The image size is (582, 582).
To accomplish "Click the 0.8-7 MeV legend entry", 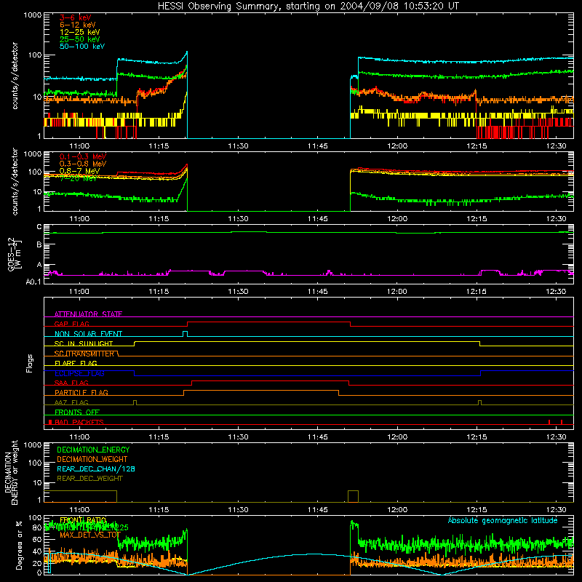I will pyautogui.click(x=79, y=171).
